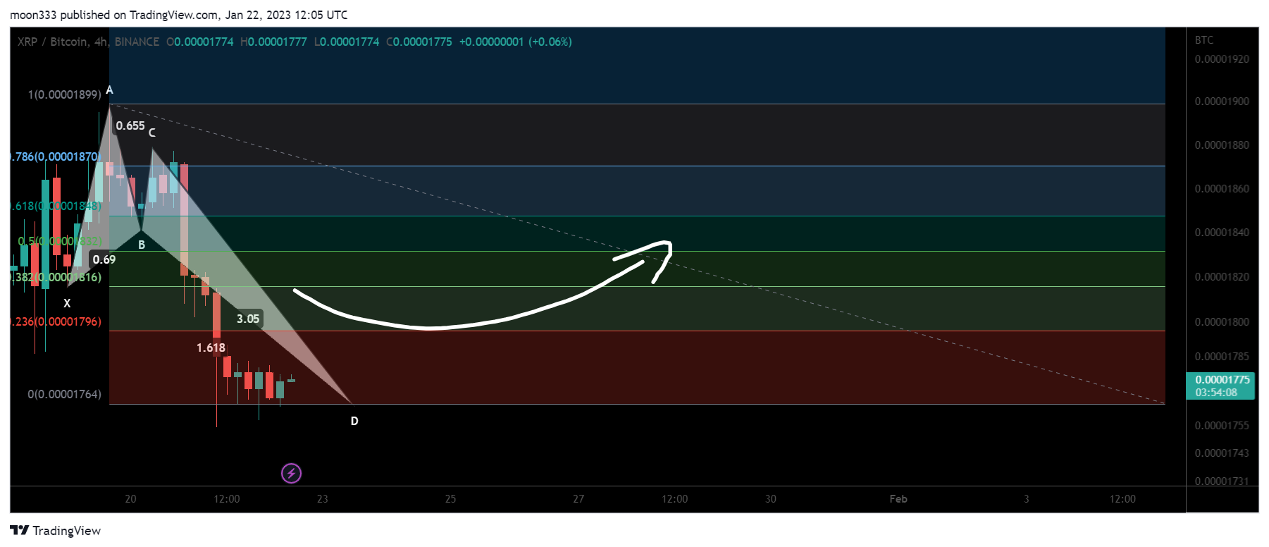Screen dimensions: 1269x547
Task: Click the 0.655 ratio label near point A
Action: point(130,125)
